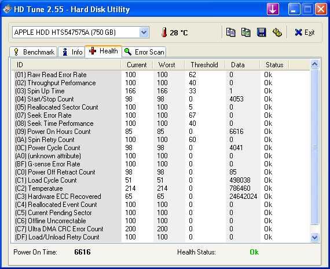This screenshot has width=330, height=269.
Task: Select the Health tab
Action: click(x=103, y=51)
